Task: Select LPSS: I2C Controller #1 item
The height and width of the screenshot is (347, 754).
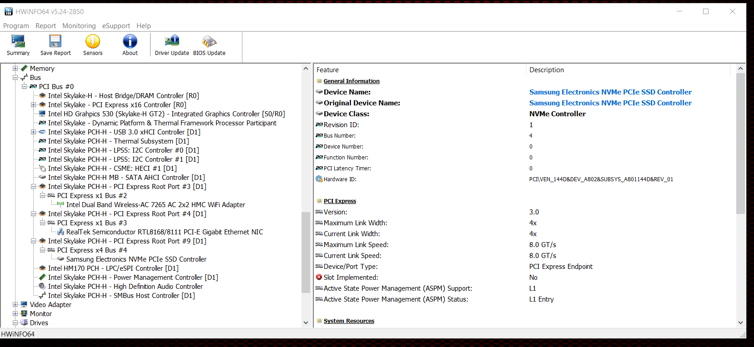Action: pyautogui.click(x=123, y=159)
